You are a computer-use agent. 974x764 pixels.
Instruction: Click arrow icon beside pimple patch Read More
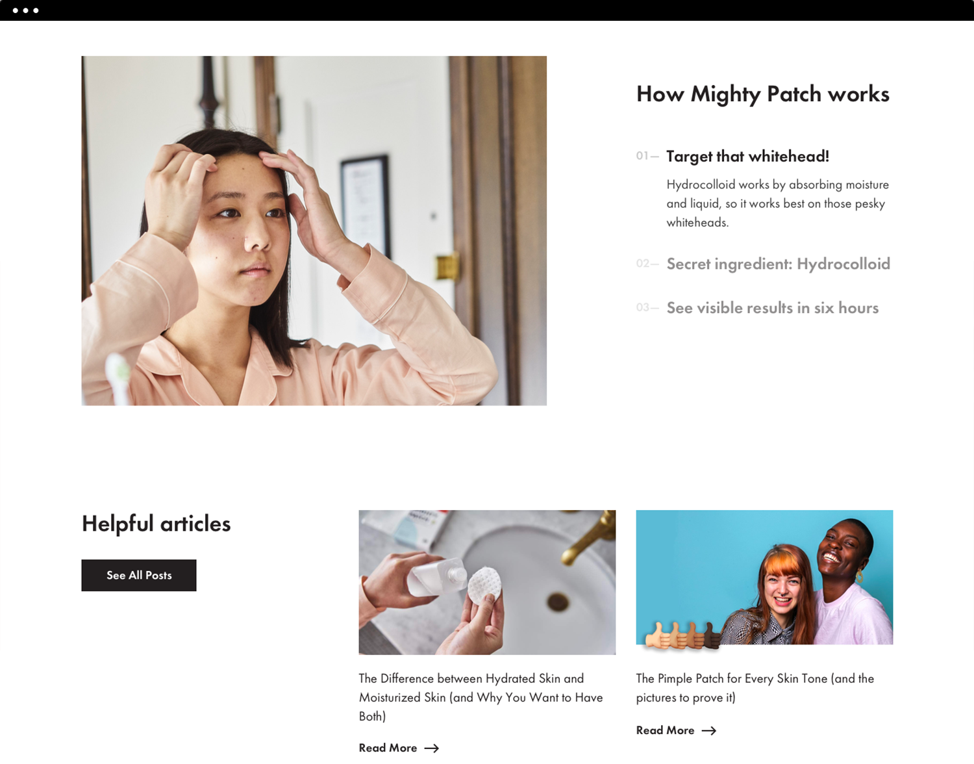709,731
